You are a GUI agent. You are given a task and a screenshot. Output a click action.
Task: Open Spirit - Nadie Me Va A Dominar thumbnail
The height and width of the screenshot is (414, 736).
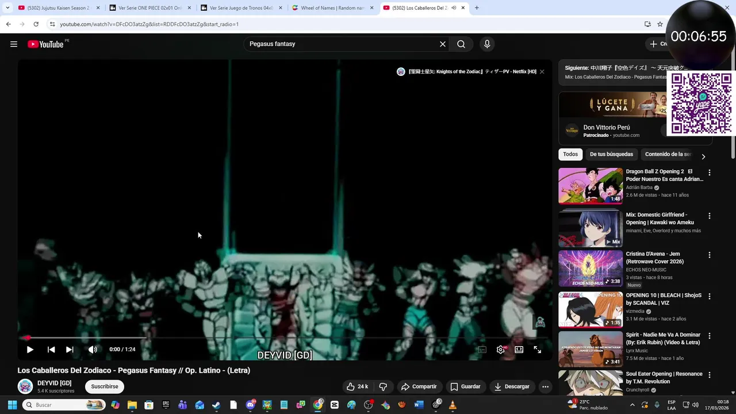click(591, 349)
